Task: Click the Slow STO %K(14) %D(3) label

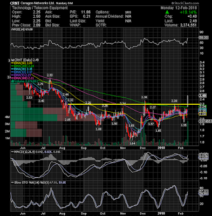Action: 38,183
